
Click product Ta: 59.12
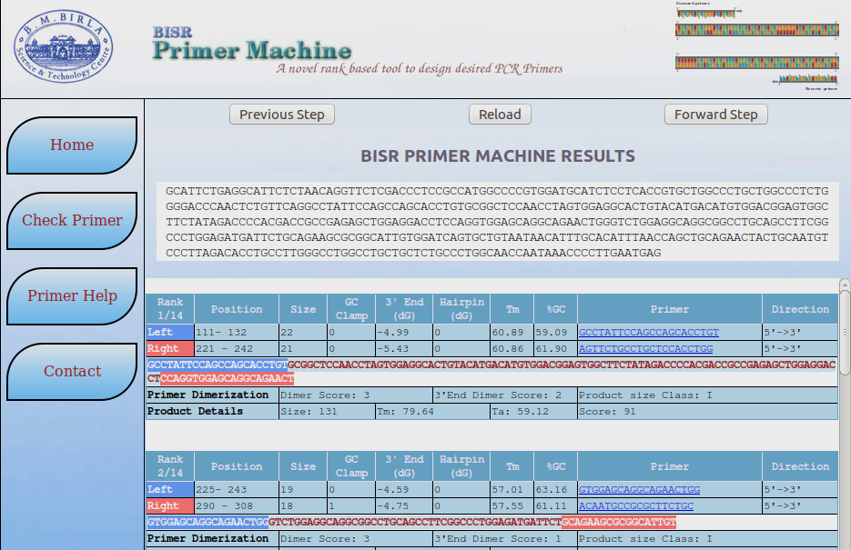coord(533,411)
